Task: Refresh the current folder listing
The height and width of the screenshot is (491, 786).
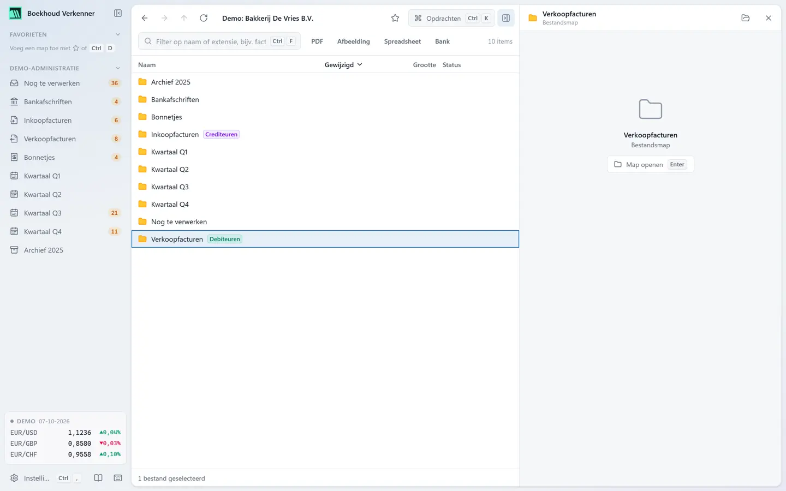Action: [204, 18]
